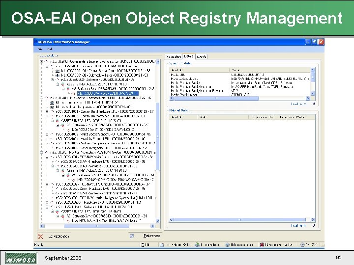354x265 pixels.
Task: Click the 'BAE SYSTEMS' manufacturer value cell
Action: (x=270, y=79)
